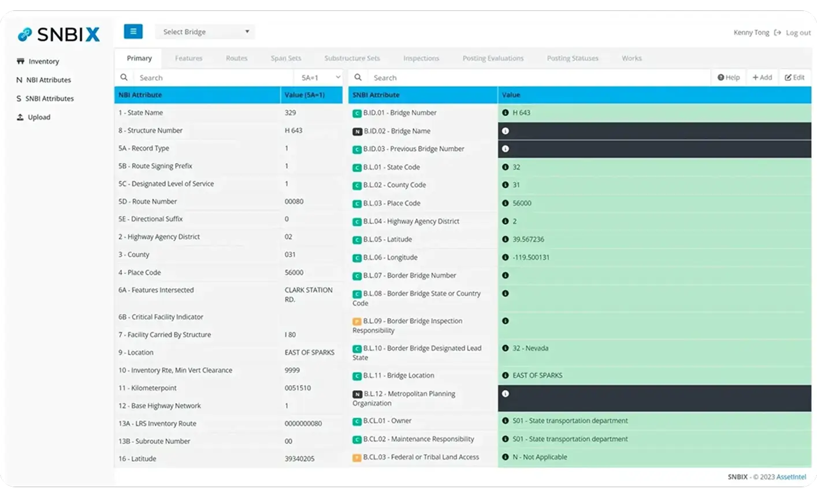Screen dimensions: 817x497
Task: Select the 6A - Features Intersected row
Action: click(x=228, y=295)
